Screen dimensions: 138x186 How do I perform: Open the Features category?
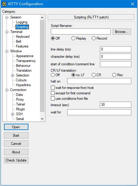(x=22, y=46)
